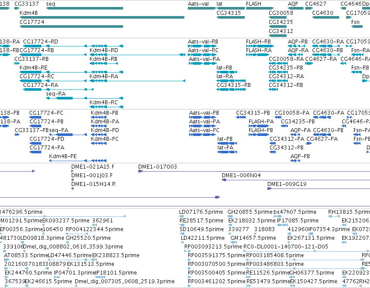Open transcript CG33137-RB
The height and width of the screenshot is (288, 370).
tap(32, 59)
